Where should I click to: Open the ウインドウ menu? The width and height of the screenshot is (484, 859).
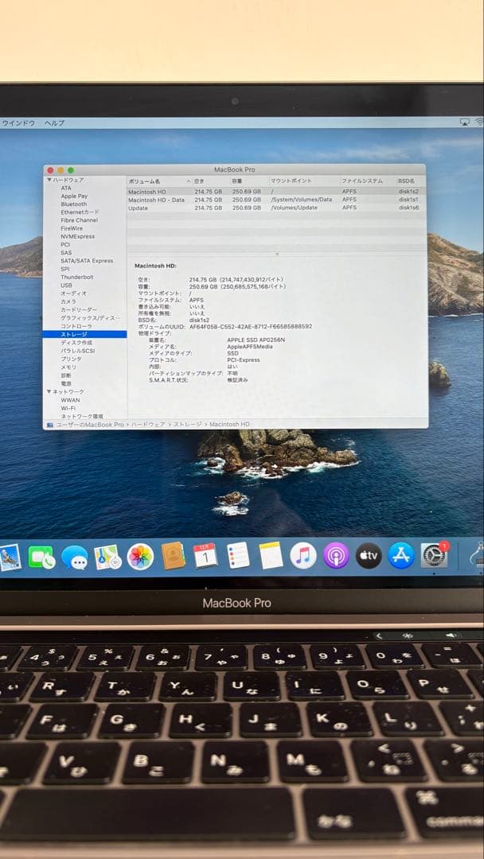click(x=18, y=122)
